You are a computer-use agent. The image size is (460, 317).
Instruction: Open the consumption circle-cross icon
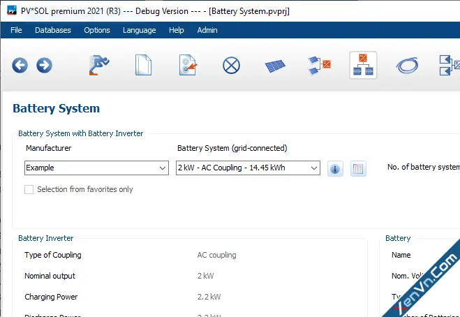pyautogui.click(x=232, y=65)
